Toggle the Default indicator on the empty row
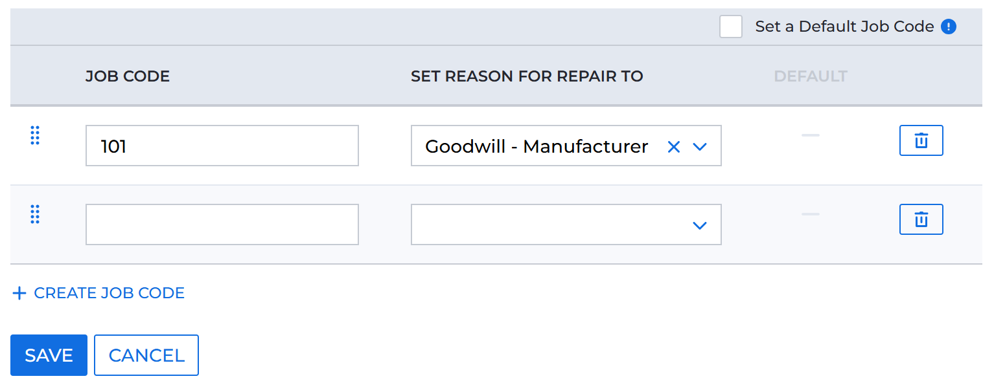 coord(810,215)
